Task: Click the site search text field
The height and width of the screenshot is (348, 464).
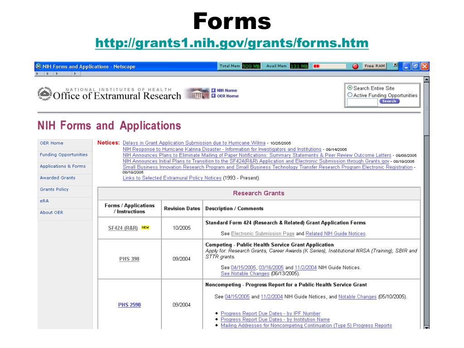Action: (x=362, y=102)
